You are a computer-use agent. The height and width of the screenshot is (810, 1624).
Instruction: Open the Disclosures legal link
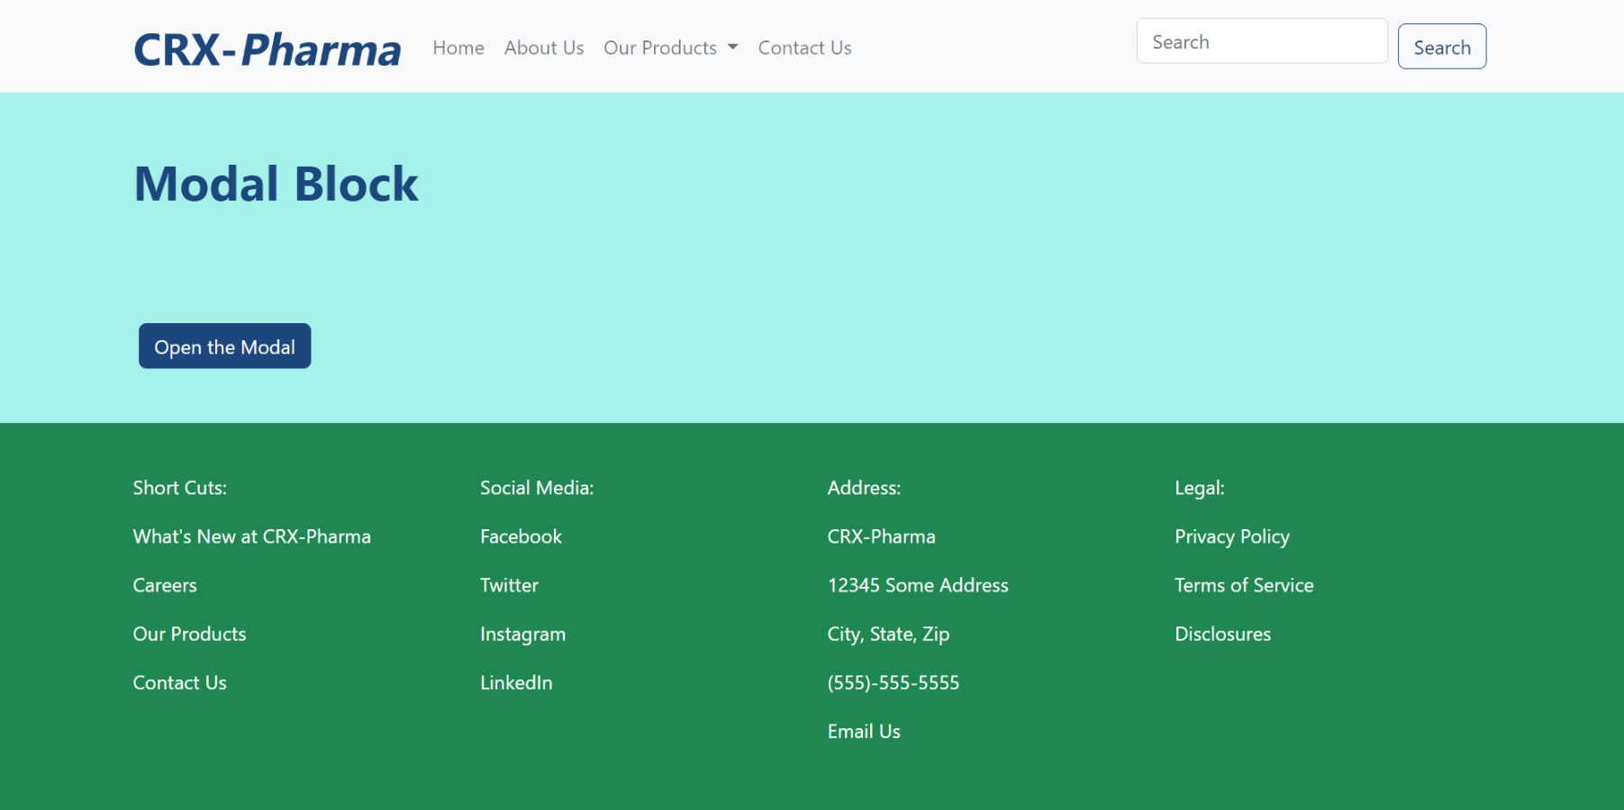coord(1222,634)
